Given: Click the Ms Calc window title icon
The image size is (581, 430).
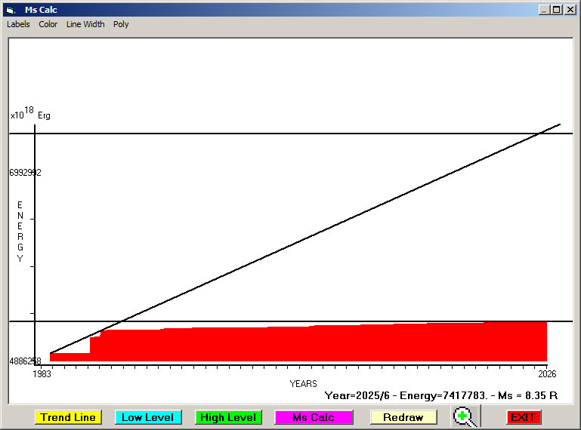Looking at the screenshot, I should click(10, 10).
